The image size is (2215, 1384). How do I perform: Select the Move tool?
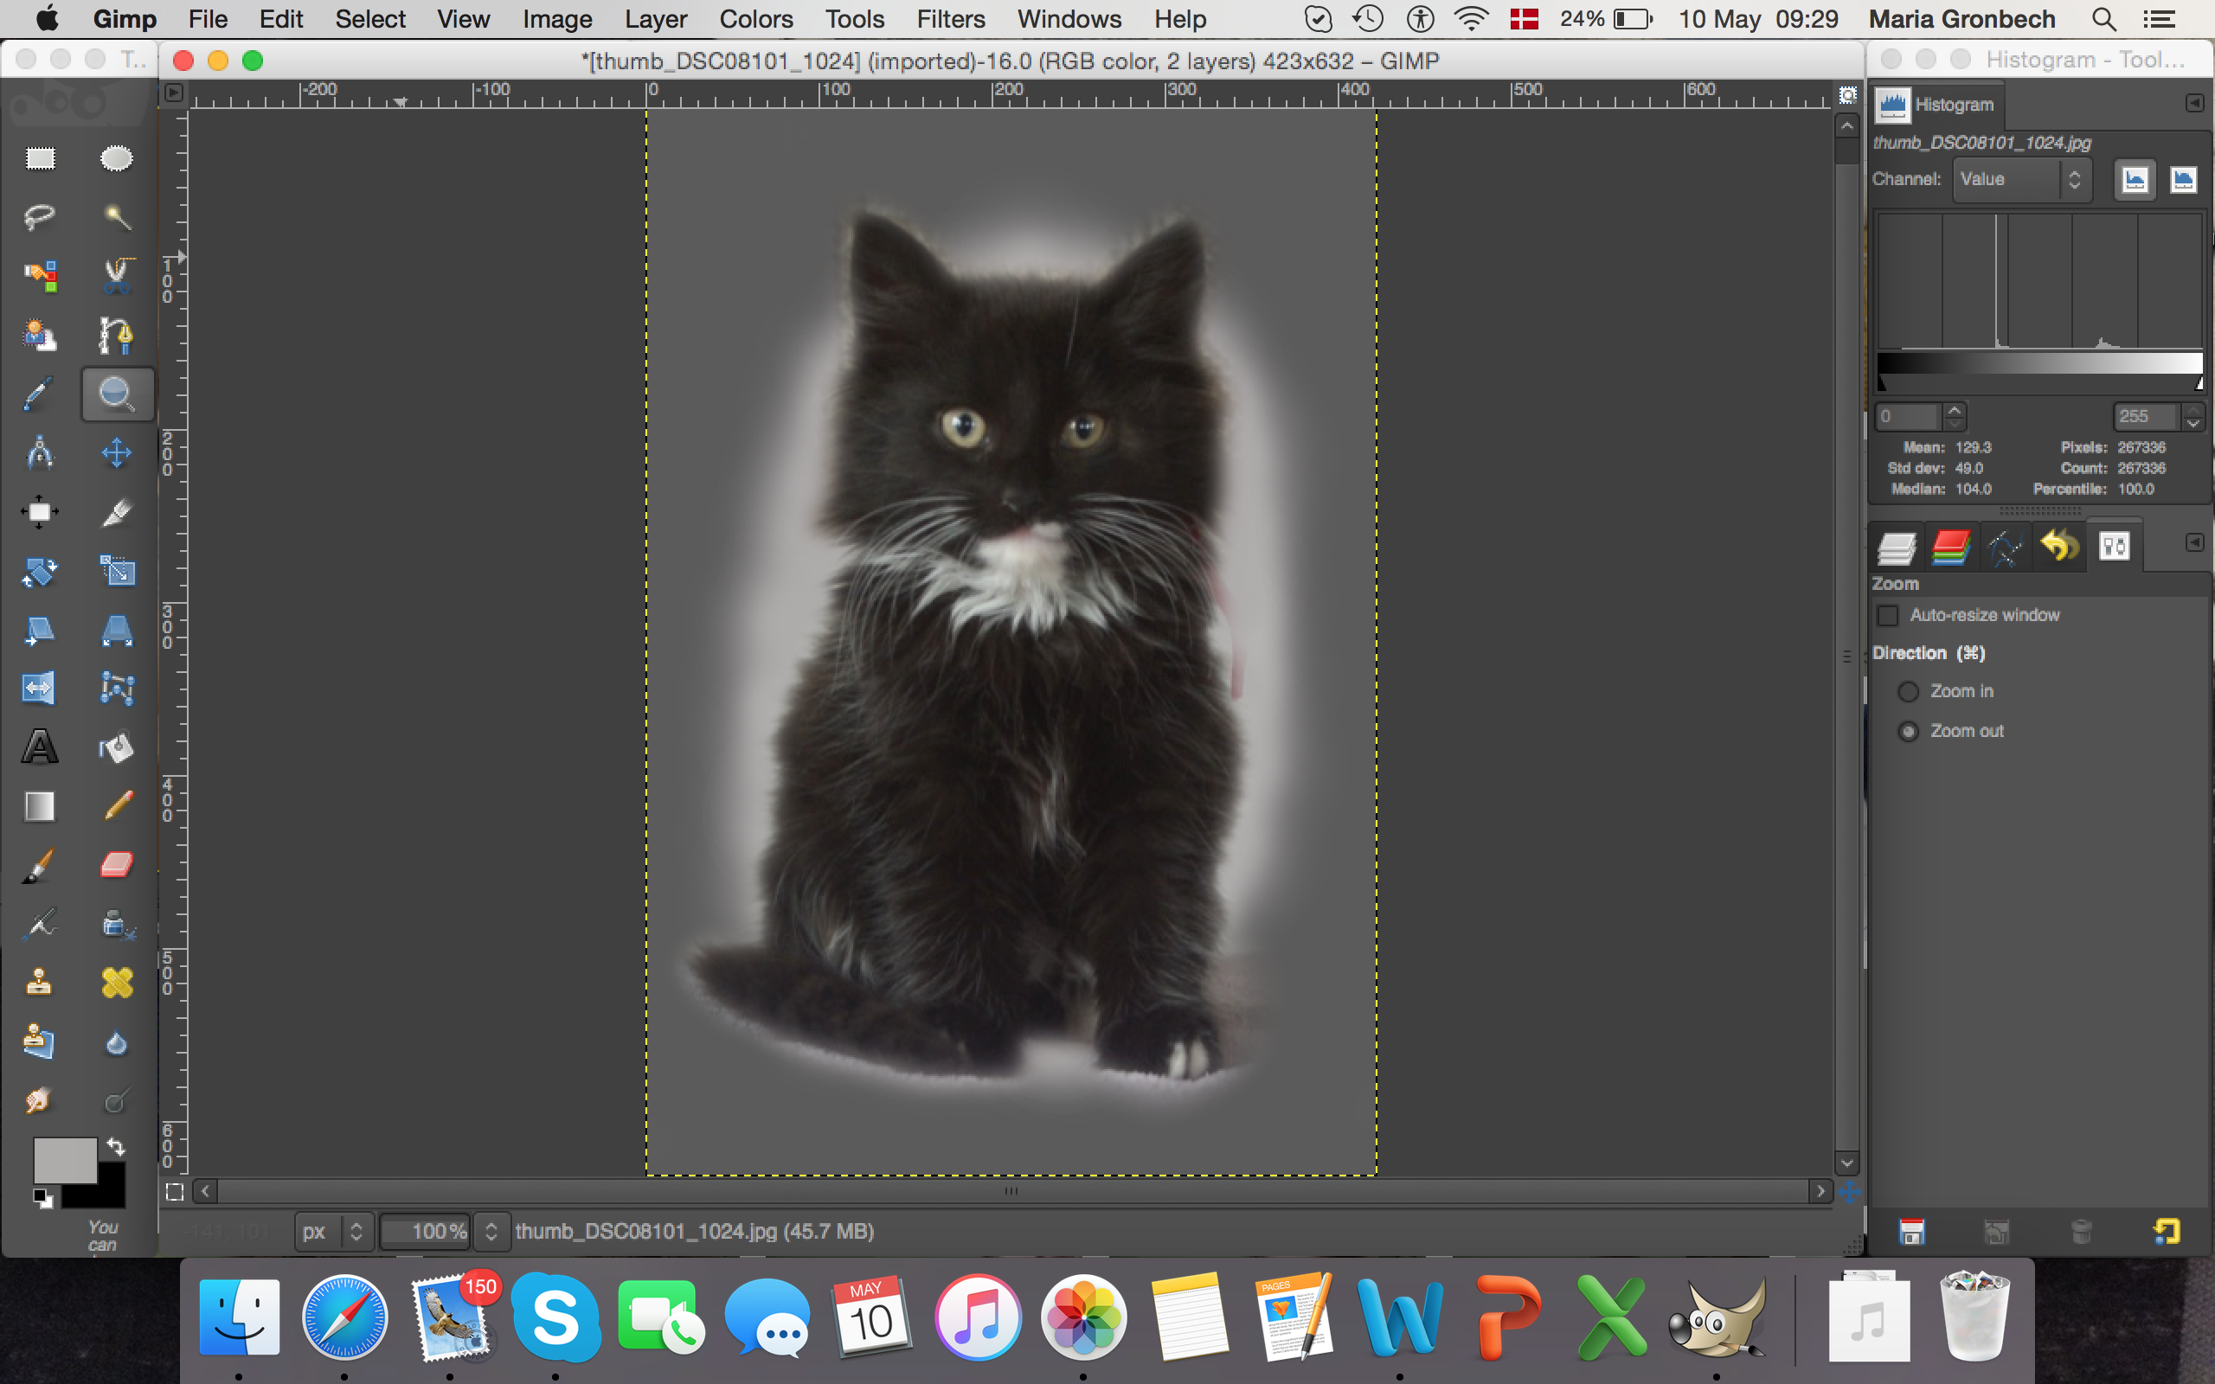point(116,453)
